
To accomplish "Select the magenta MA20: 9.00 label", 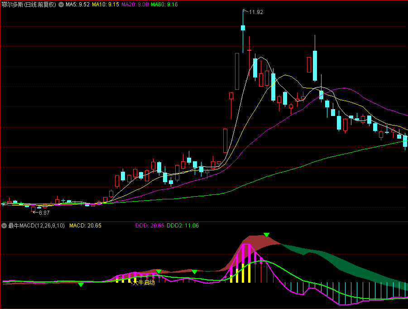I will (134, 5).
